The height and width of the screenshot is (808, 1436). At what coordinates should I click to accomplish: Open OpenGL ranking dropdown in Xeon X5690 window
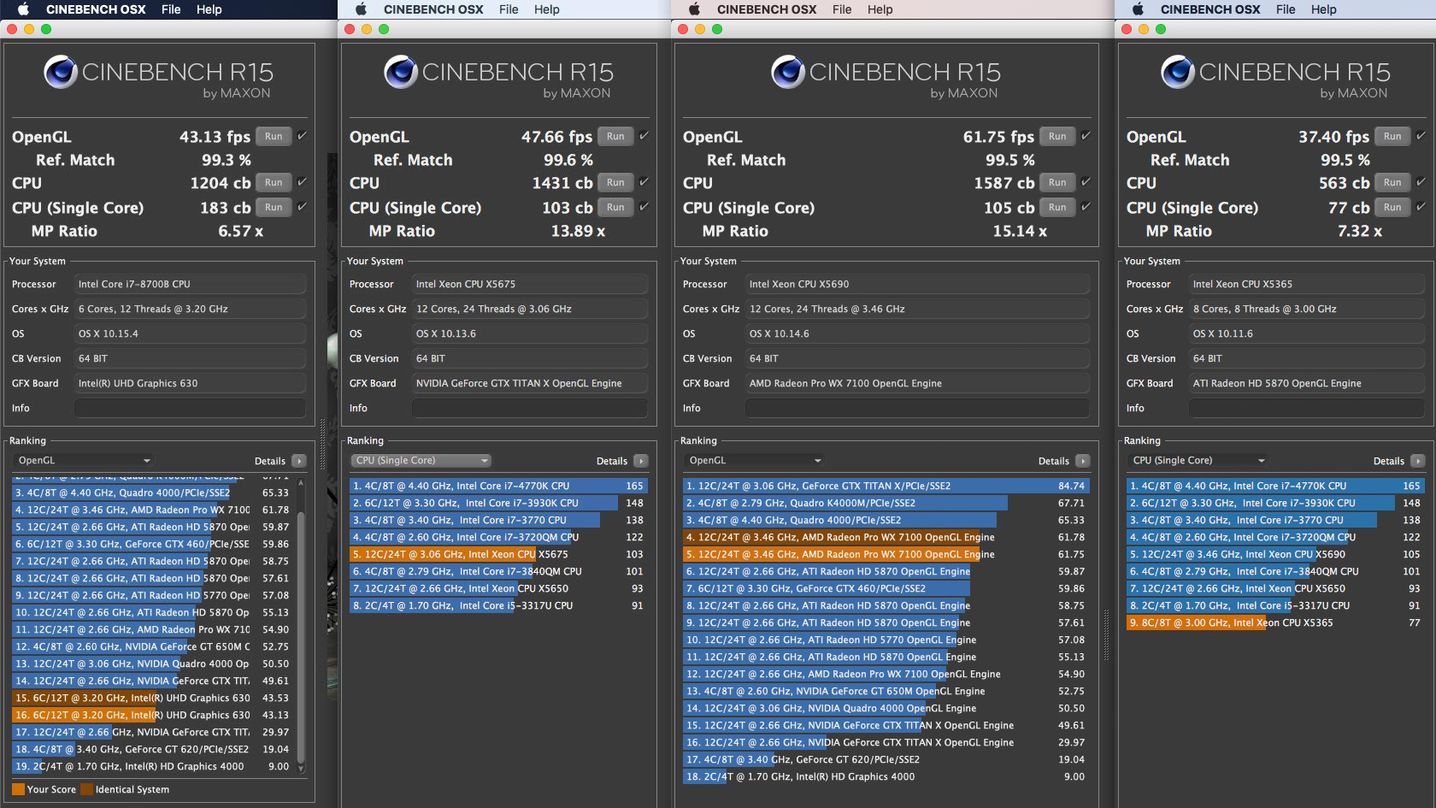point(755,460)
